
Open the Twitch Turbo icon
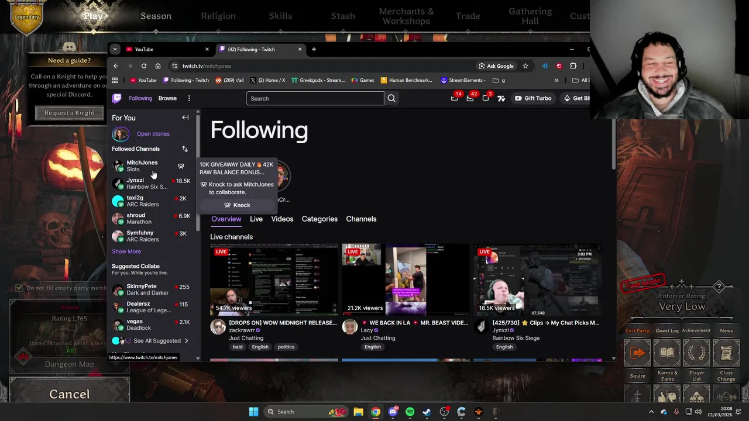point(501,98)
